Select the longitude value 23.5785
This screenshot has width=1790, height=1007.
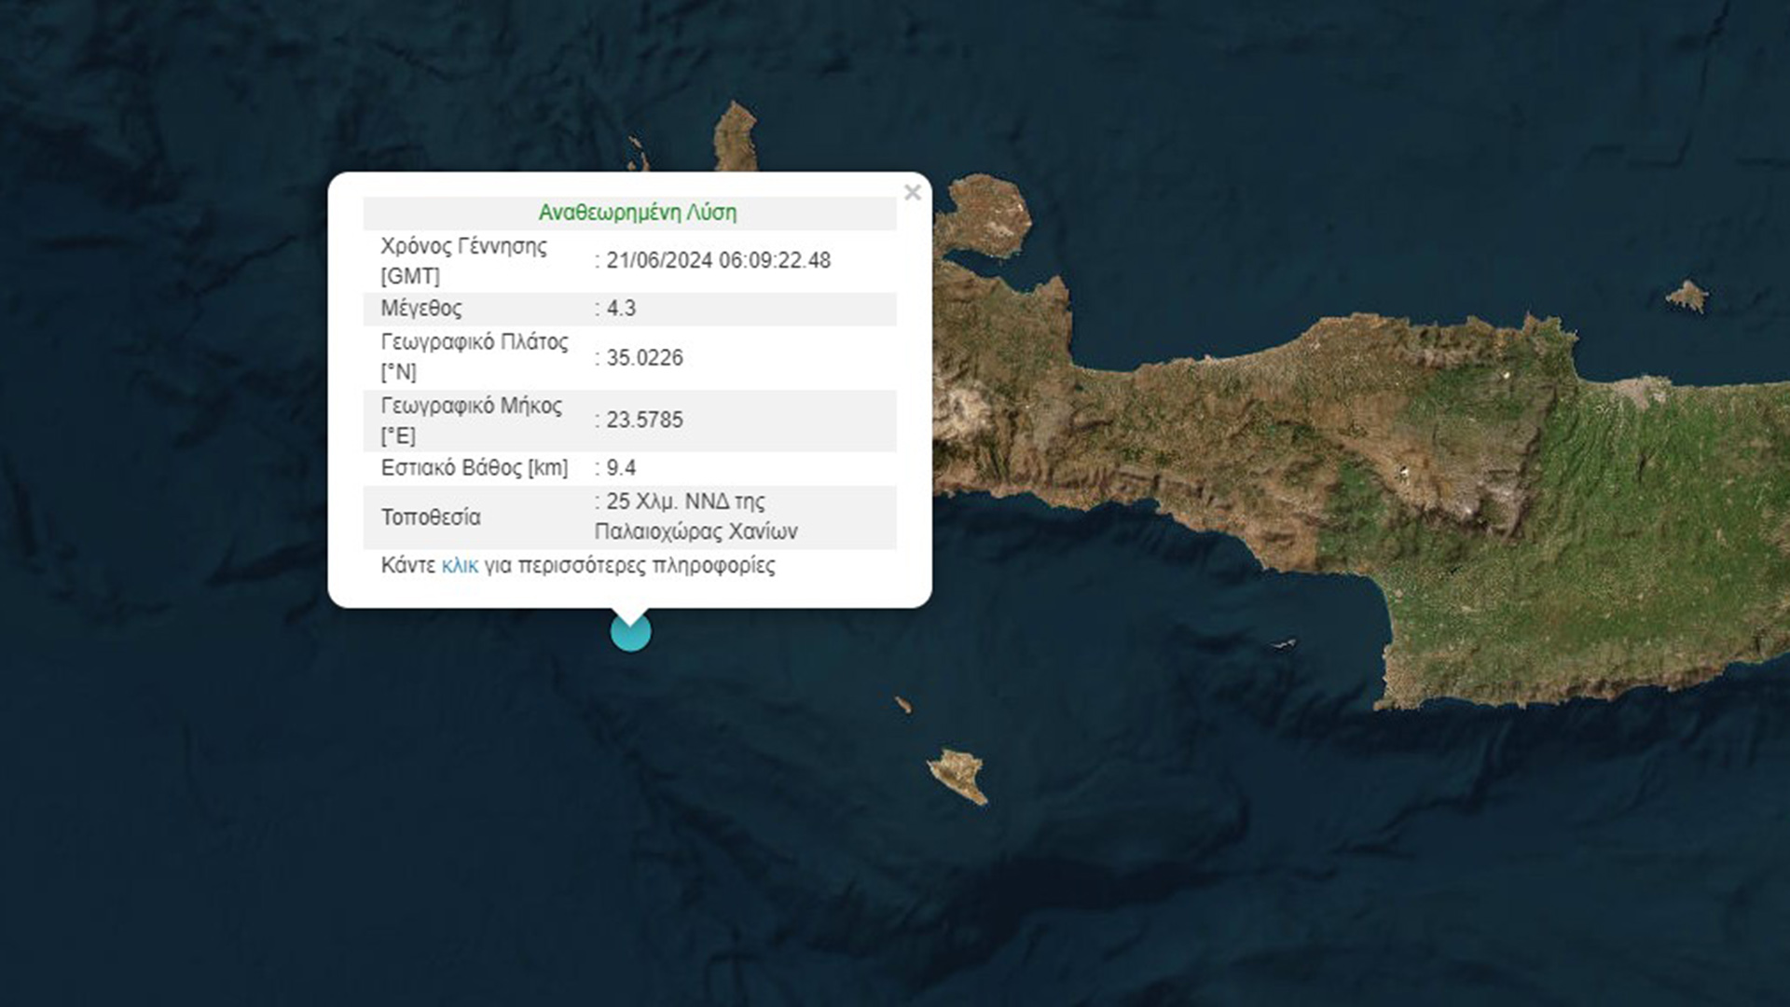[643, 420]
